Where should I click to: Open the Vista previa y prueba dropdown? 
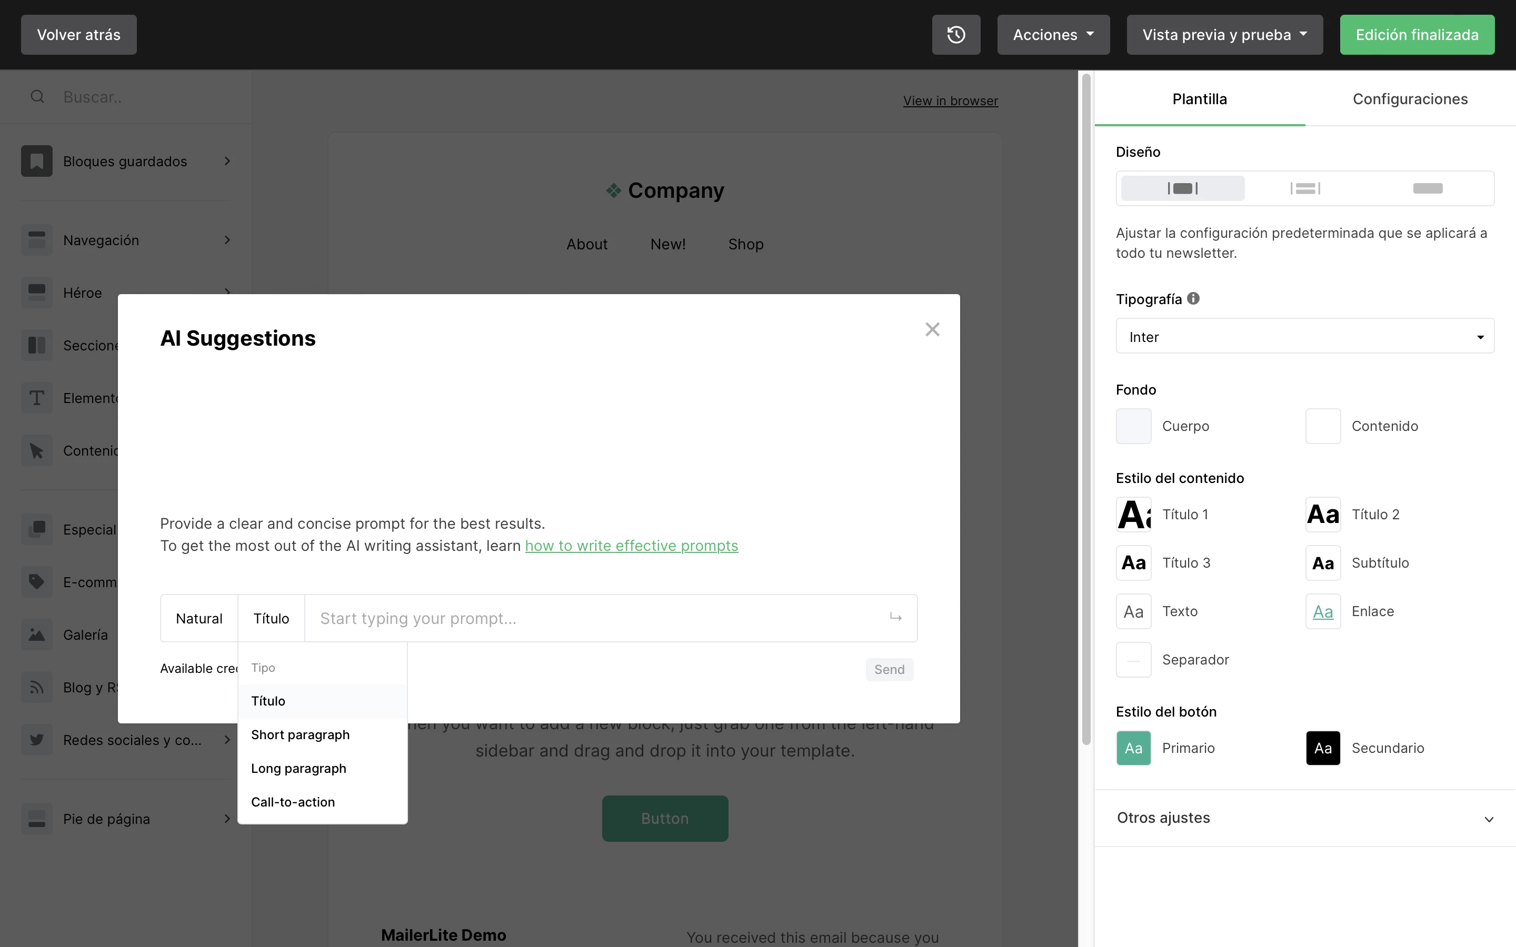point(1225,34)
